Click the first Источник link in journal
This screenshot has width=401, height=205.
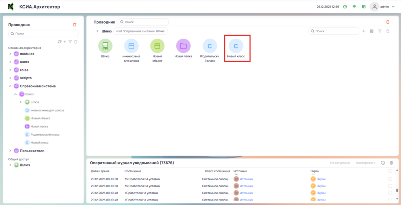[x=246, y=179]
